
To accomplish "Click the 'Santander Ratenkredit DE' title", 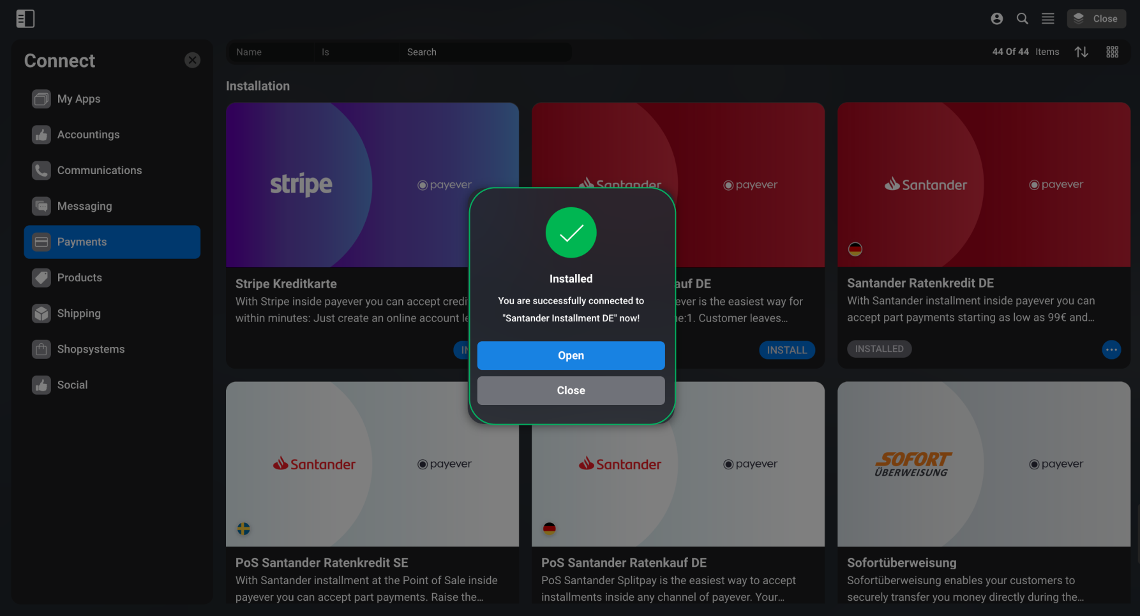I will [920, 283].
